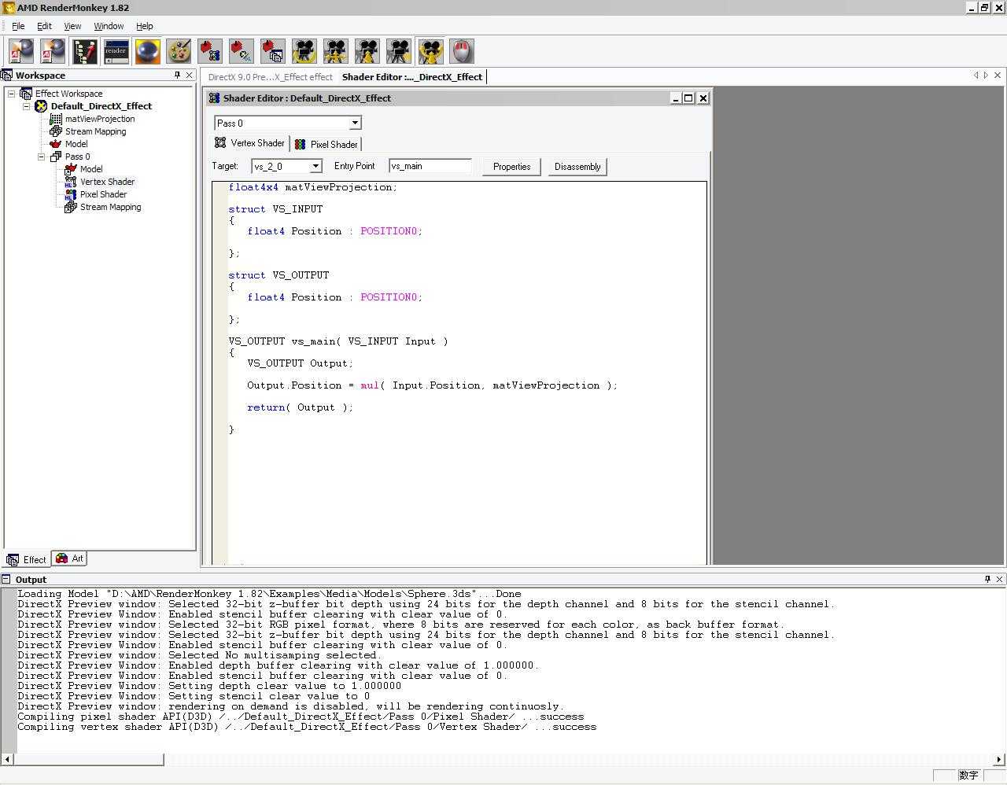Click Output scrollbar left arrow
Screen dimensions: 1007x785
click(x=7, y=759)
